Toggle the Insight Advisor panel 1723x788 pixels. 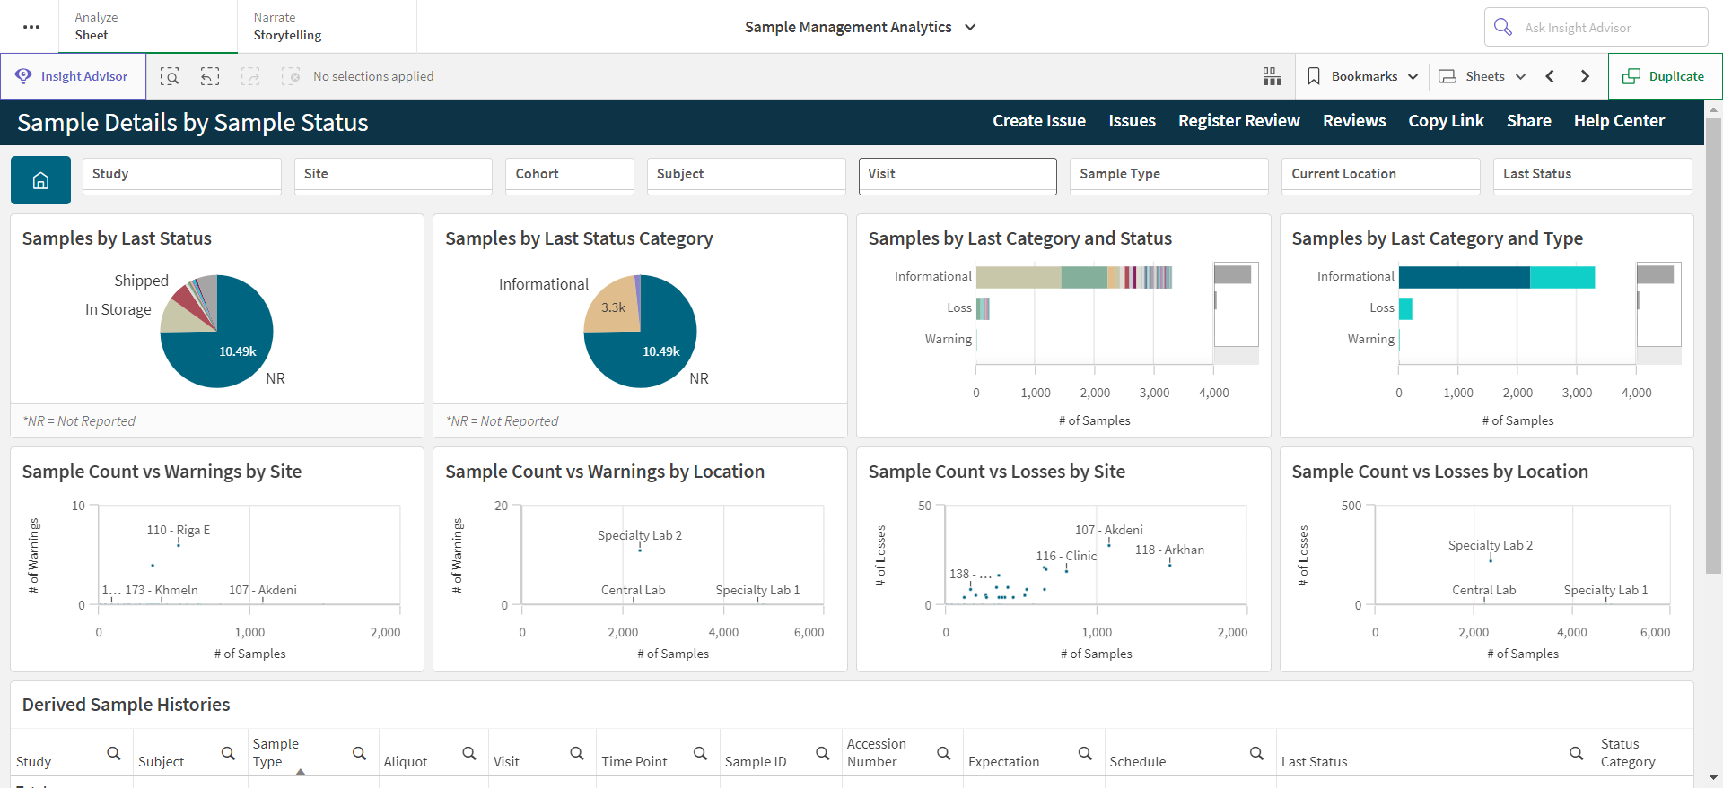73,76
